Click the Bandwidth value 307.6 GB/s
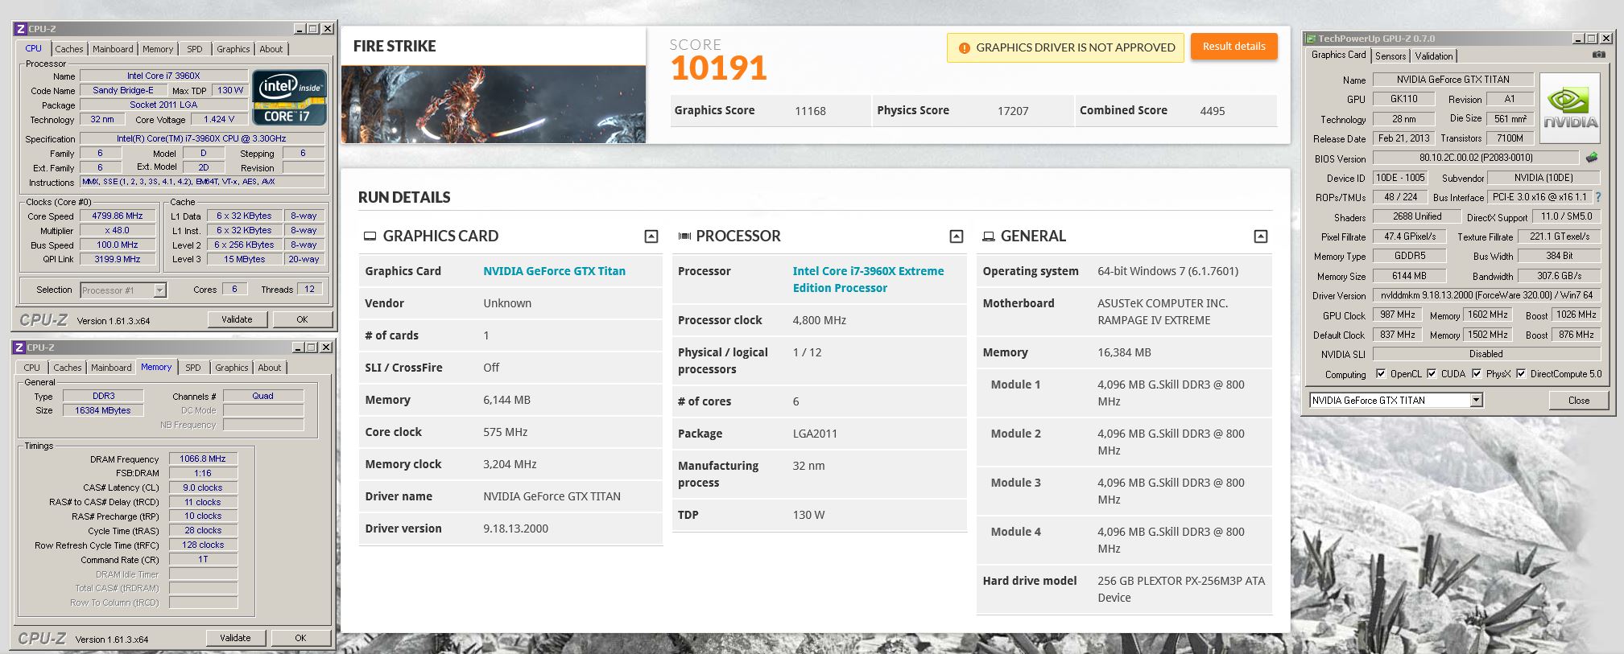Viewport: 1624px width, 654px height. (x=1560, y=275)
